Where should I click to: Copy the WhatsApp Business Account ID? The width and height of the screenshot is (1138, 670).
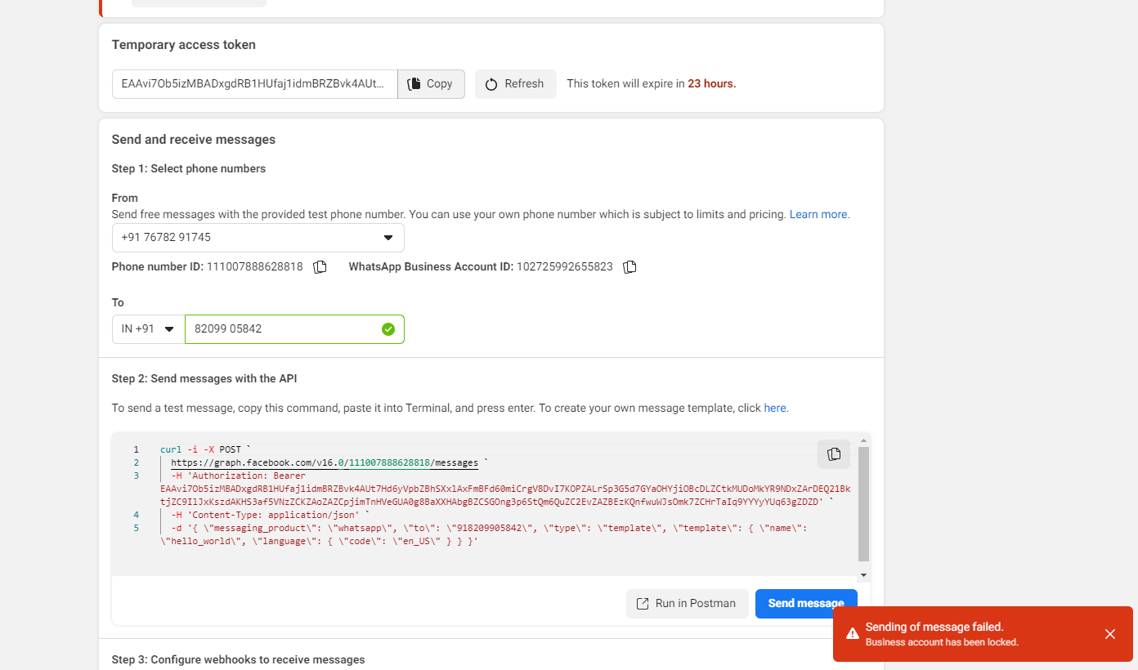click(x=629, y=267)
